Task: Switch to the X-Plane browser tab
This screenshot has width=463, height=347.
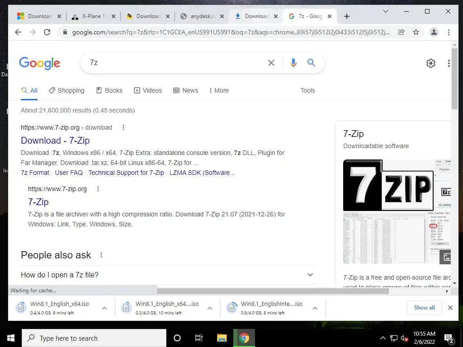Action: click(94, 16)
